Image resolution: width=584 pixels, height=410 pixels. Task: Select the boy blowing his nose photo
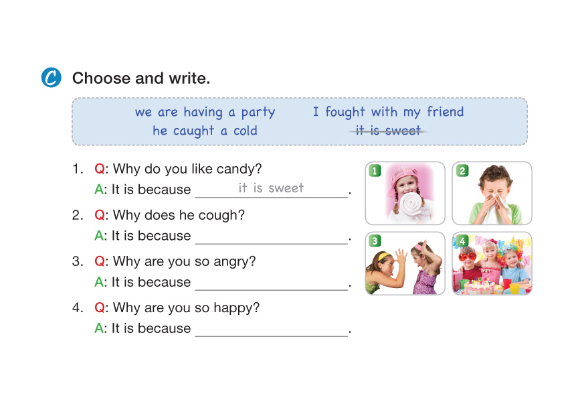(x=492, y=193)
